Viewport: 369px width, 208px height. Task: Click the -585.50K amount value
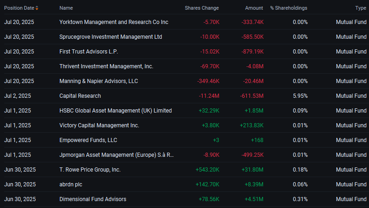252,37
